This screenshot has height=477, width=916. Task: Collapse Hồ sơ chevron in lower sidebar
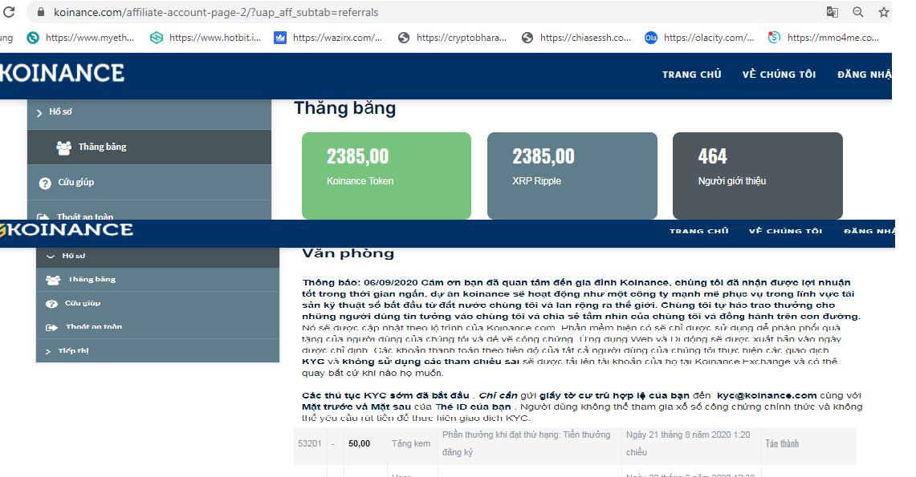tap(51, 256)
